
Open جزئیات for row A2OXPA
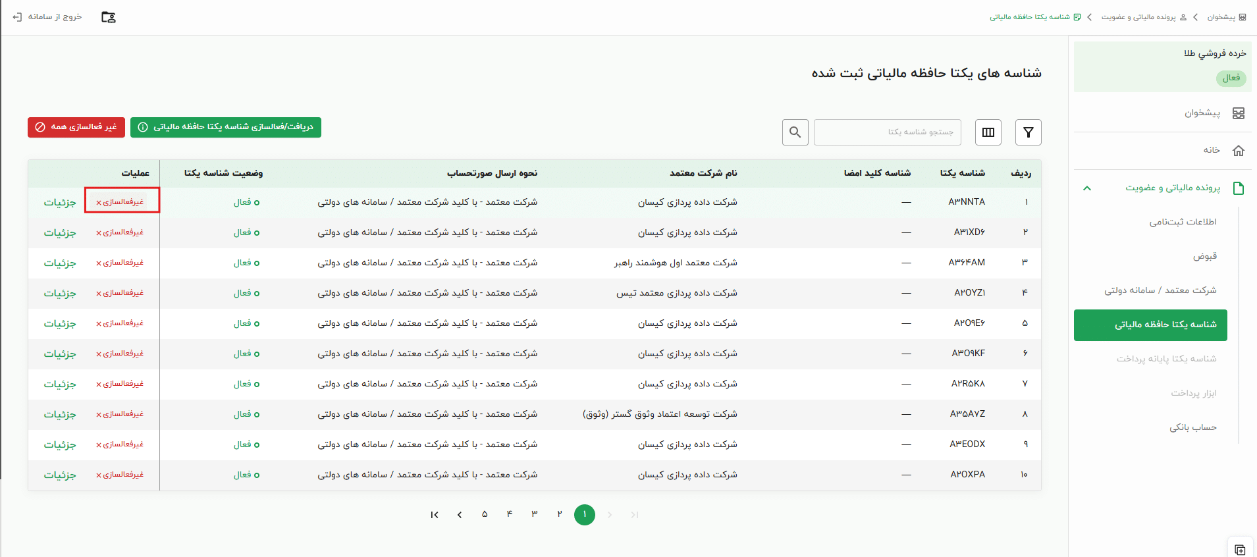point(60,475)
